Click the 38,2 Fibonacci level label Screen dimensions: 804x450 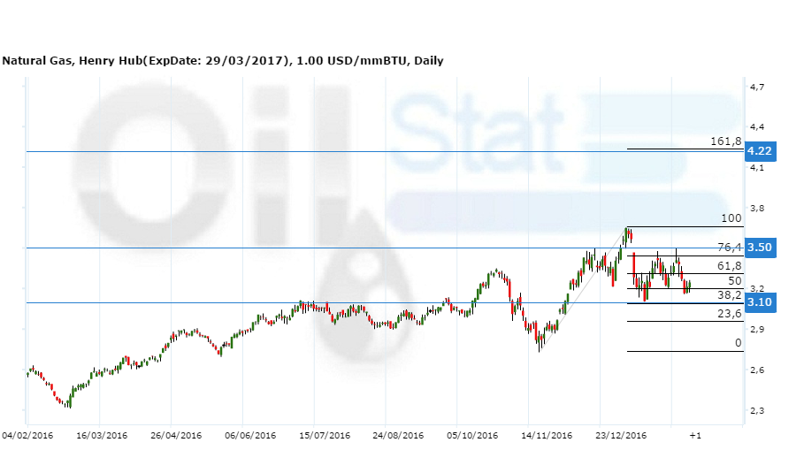(x=728, y=295)
